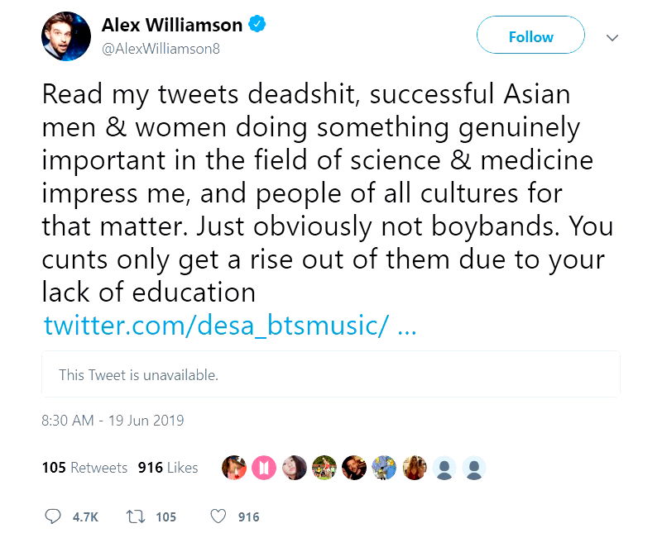Viewport: 662px width, 533px height.
Task: Follow Alex Williamson
Action: click(530, 36)
